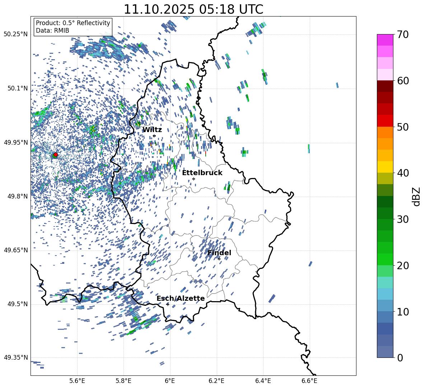The width and height of the screenshot is (425, 388).
Task: Click the Ettelbruck station cross marker
Action: click(x=193, y=179)
